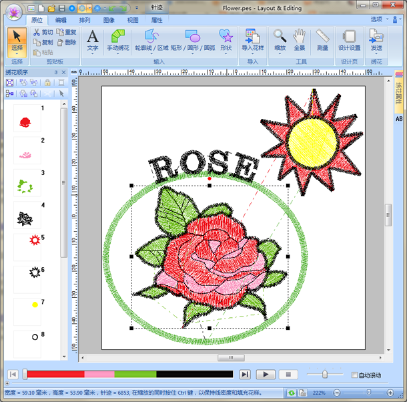Click the Redo arrow in quick access toolbar
Screen dimensions: 407x402
(x=123, y=9)
